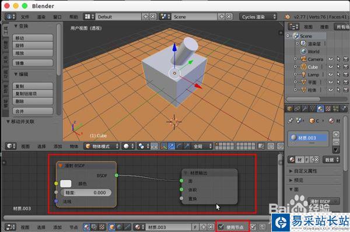Switch node tree to texture nodes
350x232 pixels.
[x=101, y=227]
